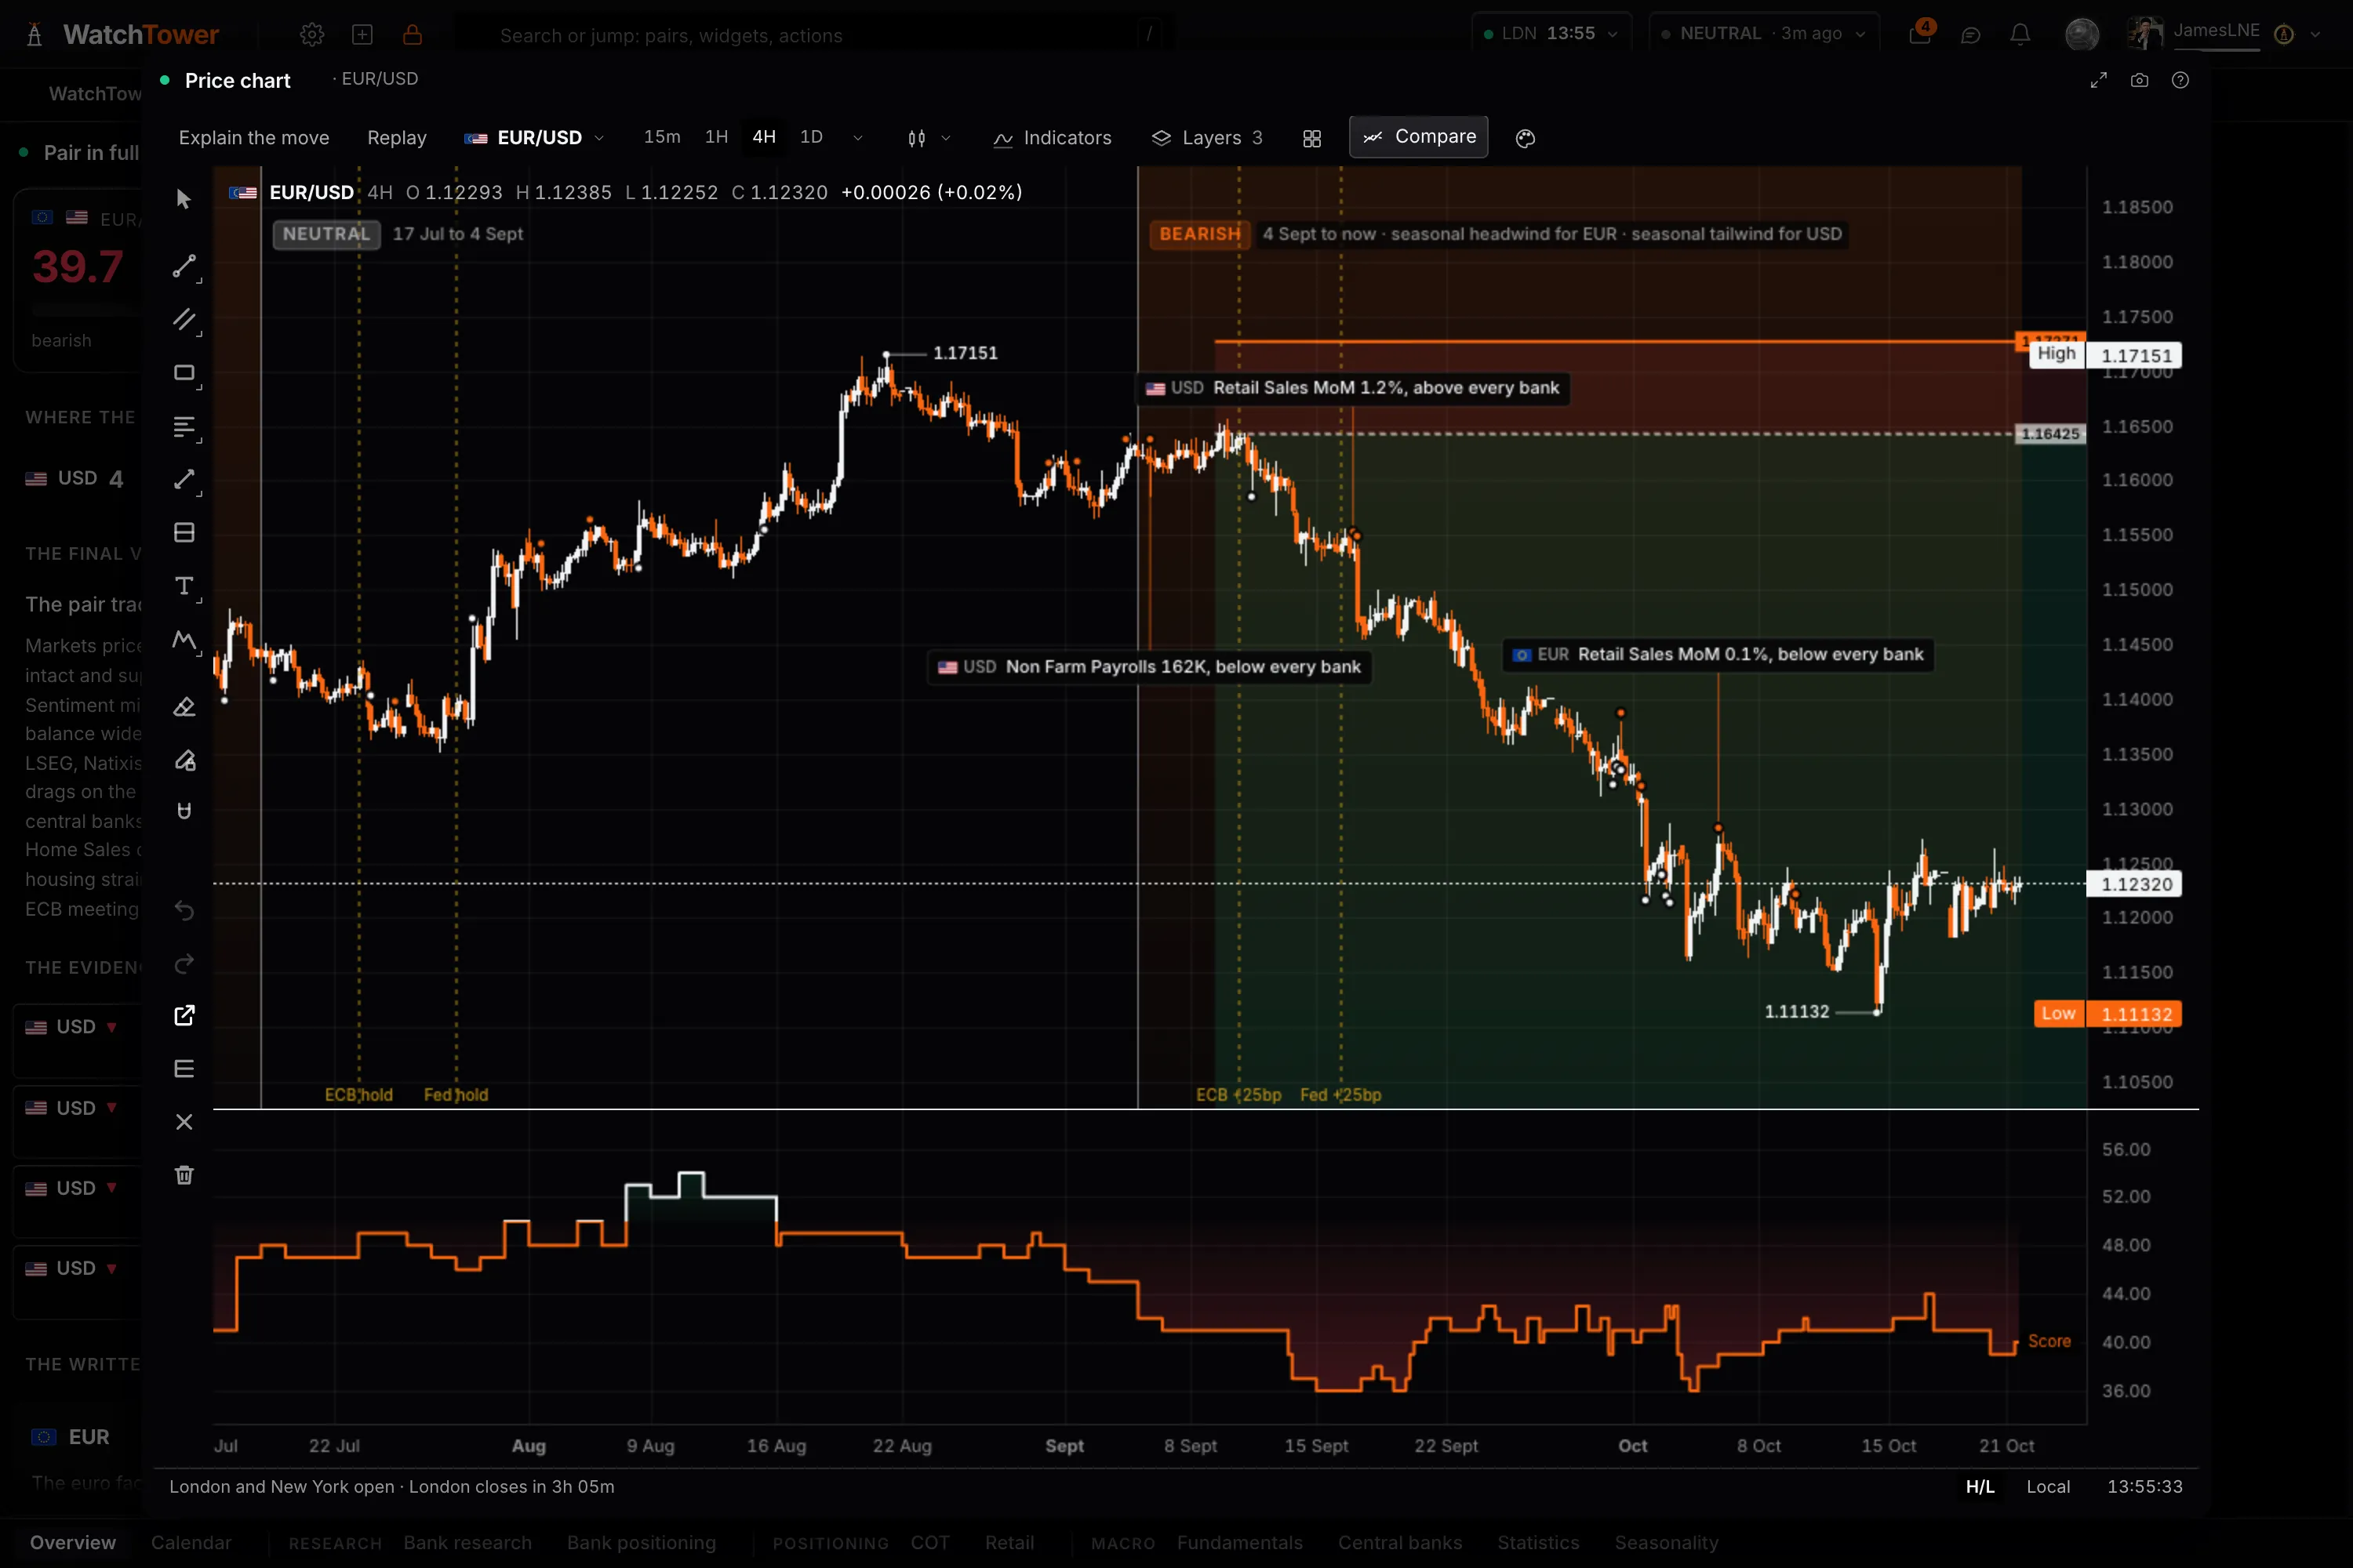Toggle Local time zone setting

tap(2048, 1487)
